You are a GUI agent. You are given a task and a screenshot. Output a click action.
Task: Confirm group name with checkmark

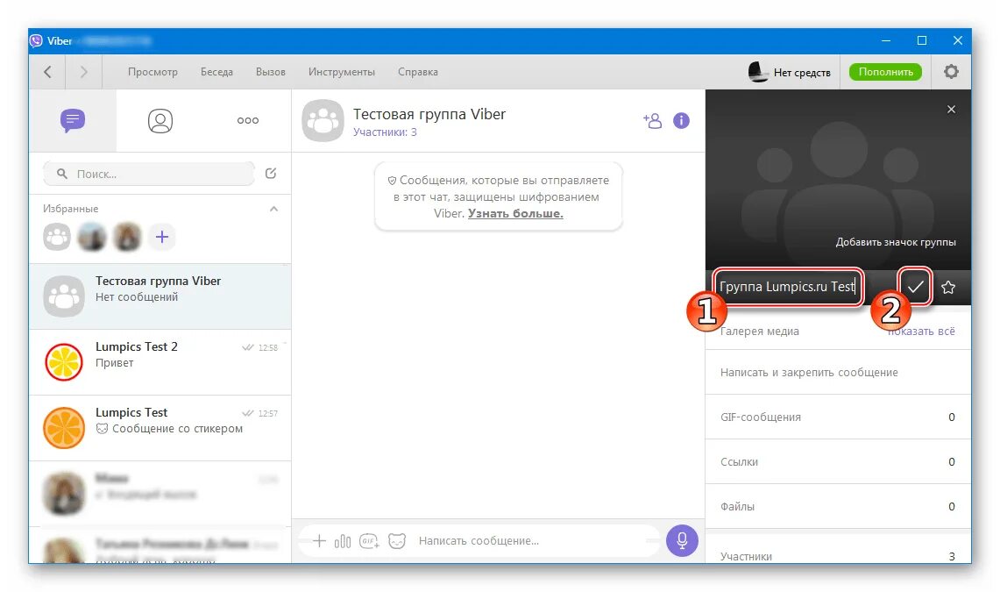(915, 287)
